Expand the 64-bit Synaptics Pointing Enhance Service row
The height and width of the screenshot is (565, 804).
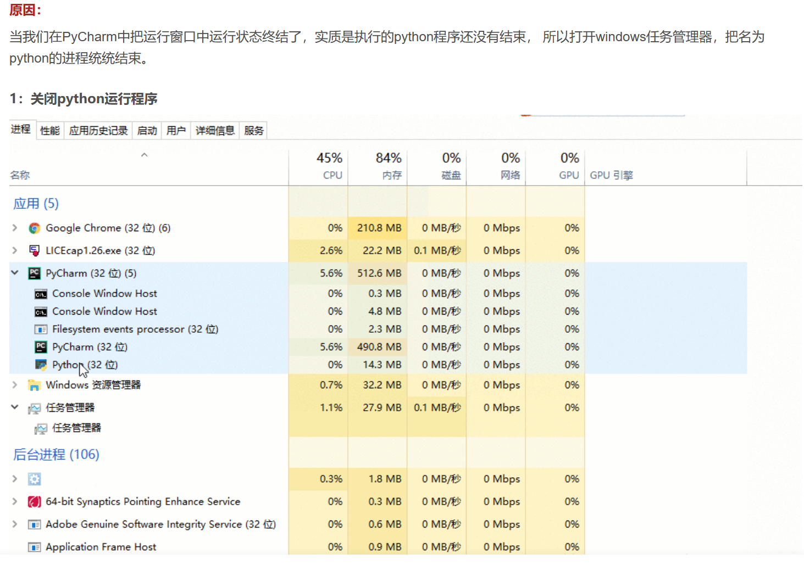(x=15, y=501)
